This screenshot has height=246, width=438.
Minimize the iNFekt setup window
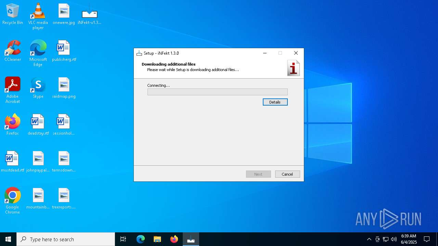(265, 53)
